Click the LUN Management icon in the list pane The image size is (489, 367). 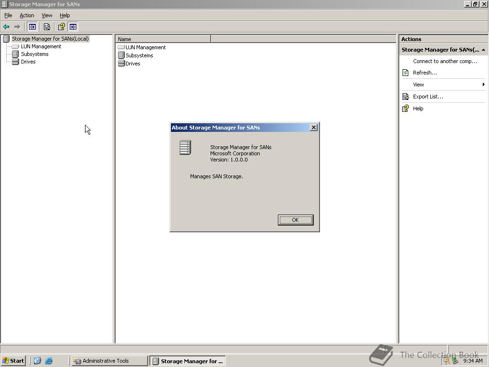pos(121,47)
